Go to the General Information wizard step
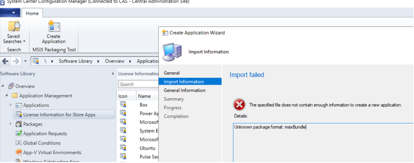Screen dimensions: 414x163 click(184, 90)
